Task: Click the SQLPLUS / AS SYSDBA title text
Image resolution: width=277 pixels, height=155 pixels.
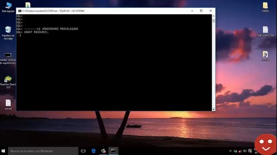Action: (x=72, y=11)
